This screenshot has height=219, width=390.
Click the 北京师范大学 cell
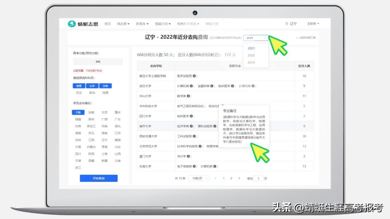coord(156,146)
